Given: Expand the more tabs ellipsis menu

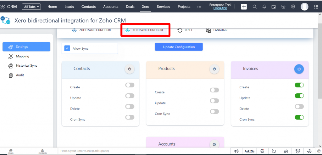Looking at the screenshot, I should tap(199, 7).
